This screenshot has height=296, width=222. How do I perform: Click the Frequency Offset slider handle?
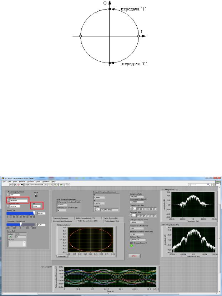tap(21, 224)
